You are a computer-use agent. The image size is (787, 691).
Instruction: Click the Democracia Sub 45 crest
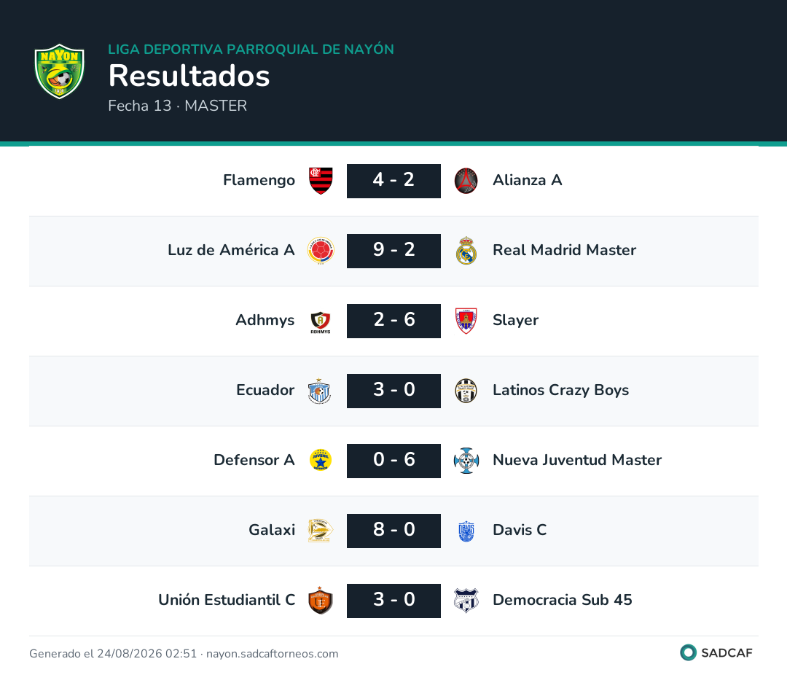tap(466, 601)
